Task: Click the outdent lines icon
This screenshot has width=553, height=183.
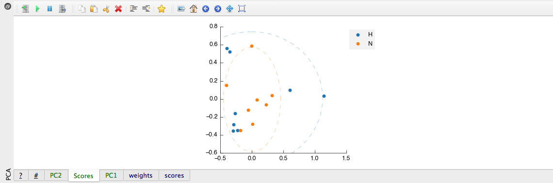Action: click(x=146, y=9)
